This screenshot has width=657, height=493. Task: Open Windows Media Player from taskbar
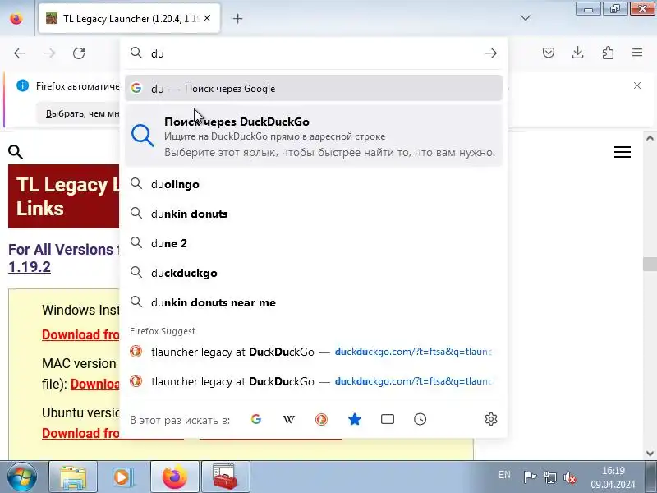point(124,477)
